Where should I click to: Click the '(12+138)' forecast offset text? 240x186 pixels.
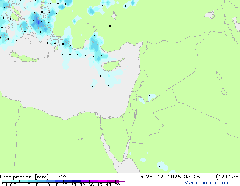[228, 177]
